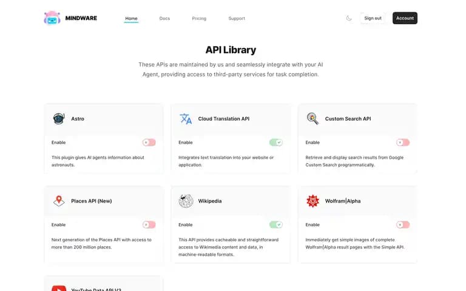Disable the Wikipedia toggle
The height and width of the screenshot is (291, 466).
pos(276,225)
